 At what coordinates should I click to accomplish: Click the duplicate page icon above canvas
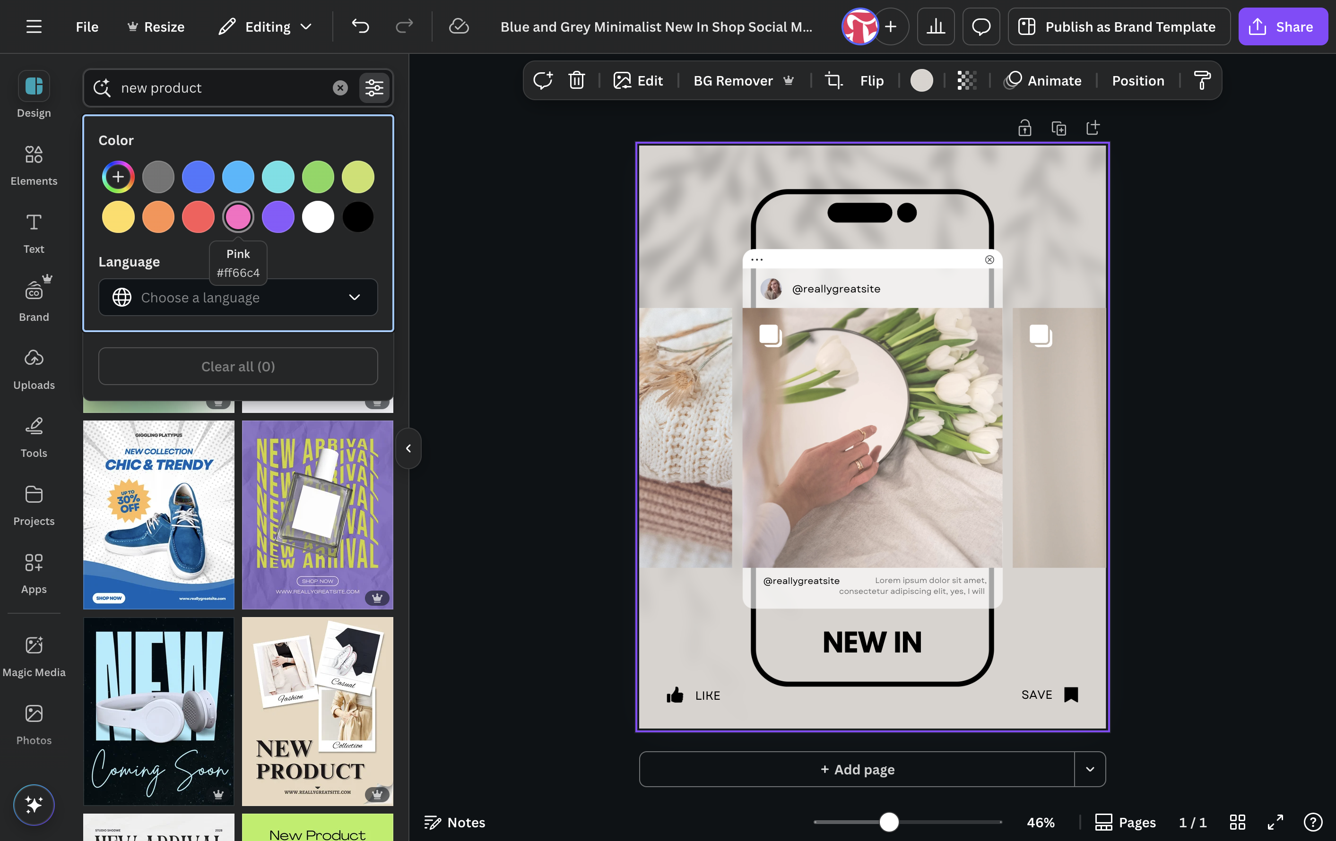click(1058, 128)
